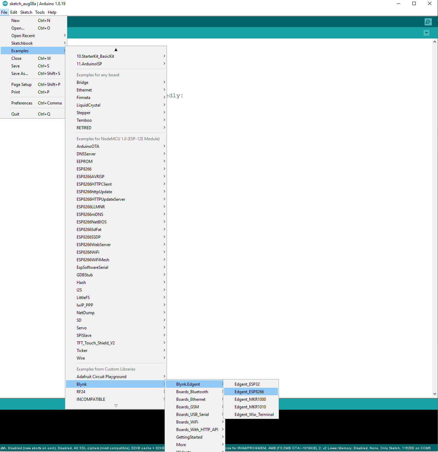Open the Edgent_Wio_Terminal example

click(251, 415)
